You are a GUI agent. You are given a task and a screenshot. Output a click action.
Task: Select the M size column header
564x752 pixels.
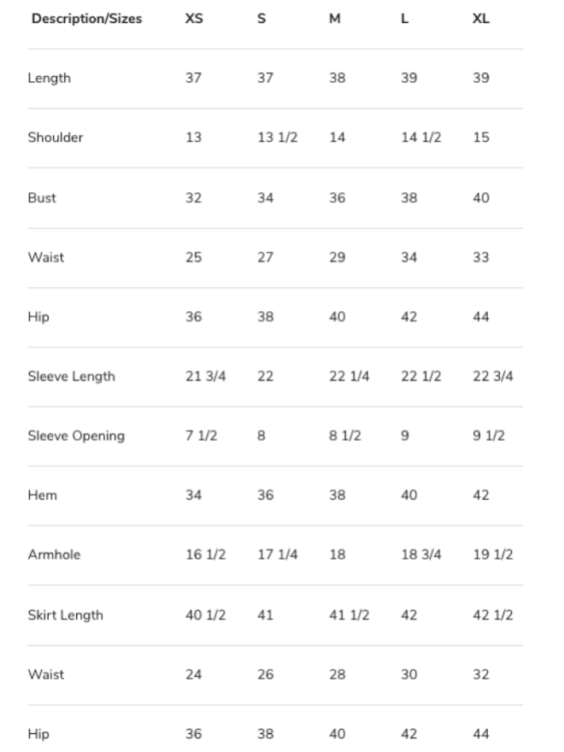335,19
